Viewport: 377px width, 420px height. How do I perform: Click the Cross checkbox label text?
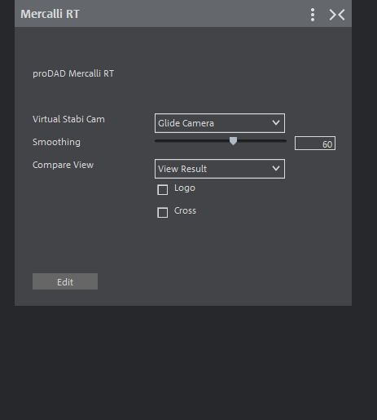(x=185, y=210)
